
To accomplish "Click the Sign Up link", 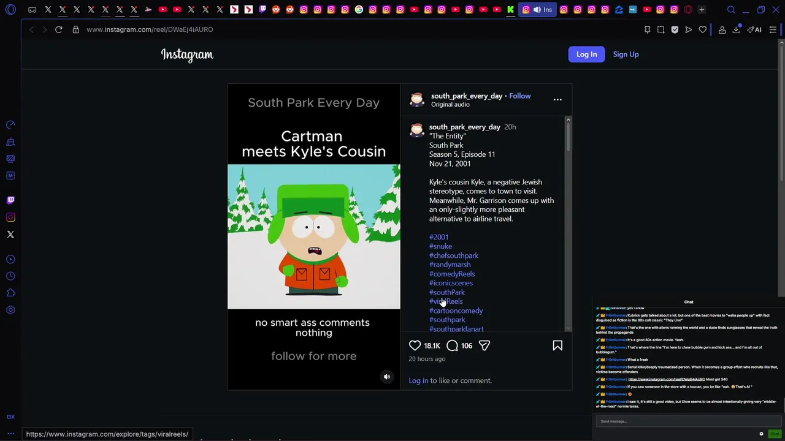I will tap(626, 54).
